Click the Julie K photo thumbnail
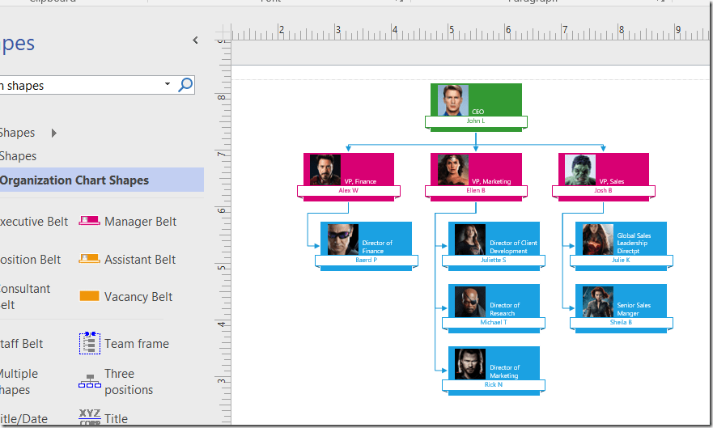The image size is (713, 428). click(598, 239)
